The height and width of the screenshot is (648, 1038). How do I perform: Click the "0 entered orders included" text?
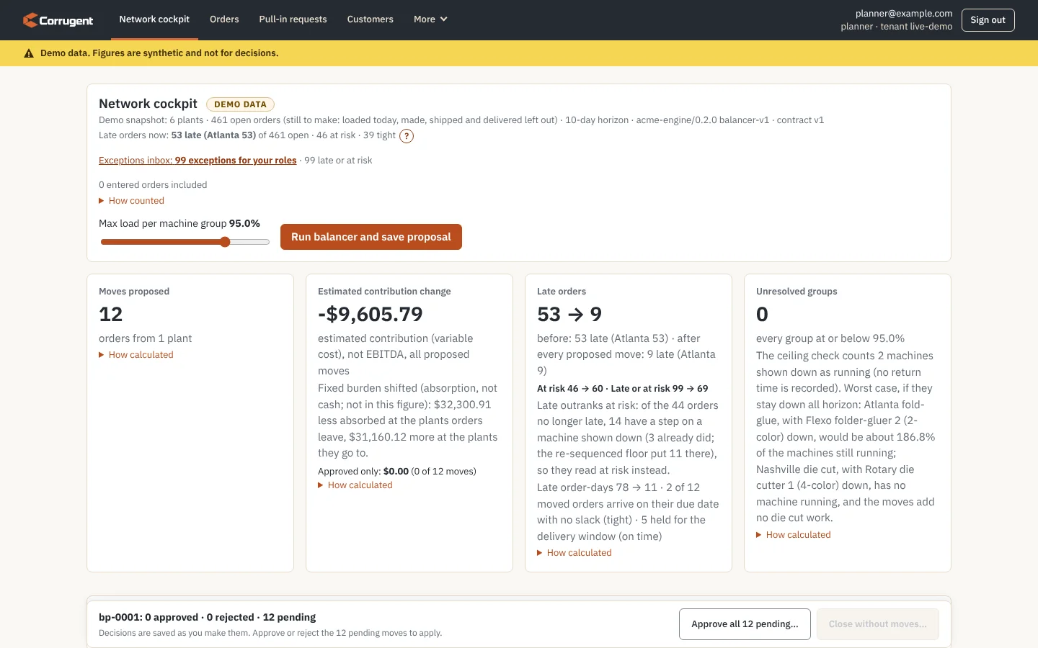point(153,185)
